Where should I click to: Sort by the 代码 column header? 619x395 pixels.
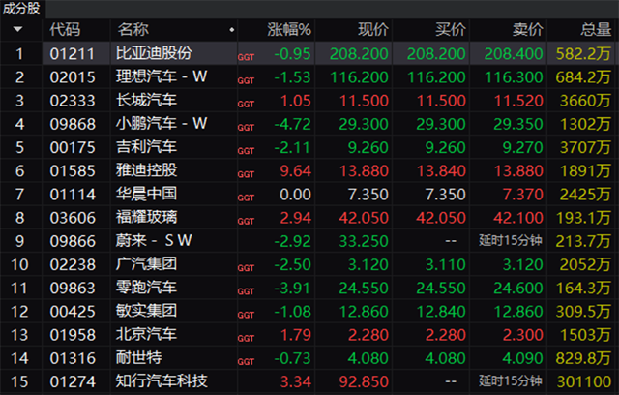65,30
